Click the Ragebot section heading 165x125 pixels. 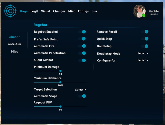click(x=41, y=25)
